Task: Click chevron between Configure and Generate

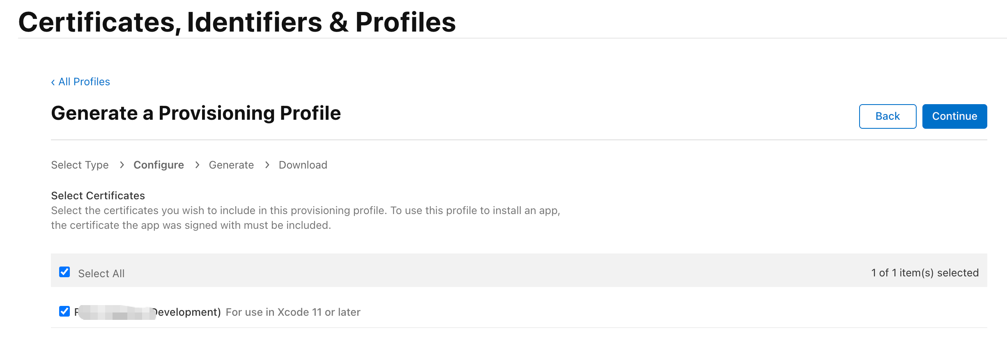Action: [x=197, y=165]
